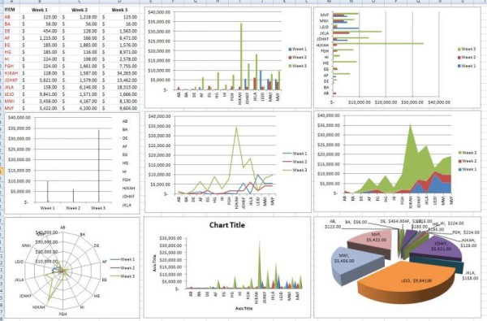Click Week 1 legend entry in clustered column chart
The image size is (487, 321).
[298, 49]
